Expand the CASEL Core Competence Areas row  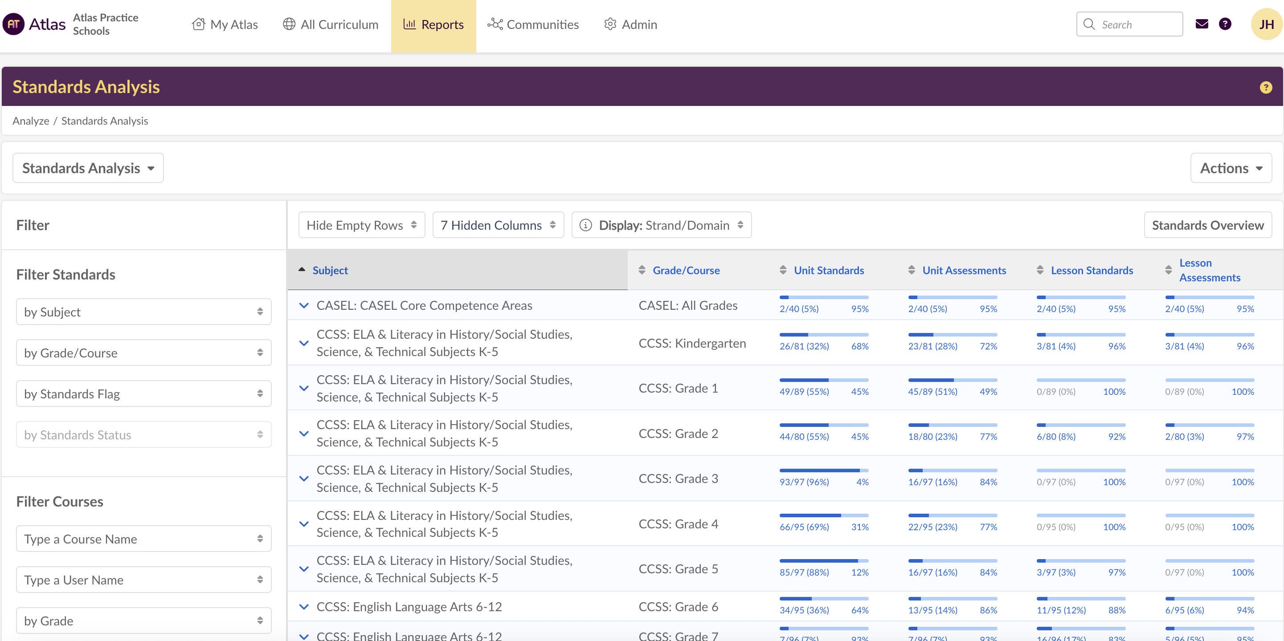point(303,305)
